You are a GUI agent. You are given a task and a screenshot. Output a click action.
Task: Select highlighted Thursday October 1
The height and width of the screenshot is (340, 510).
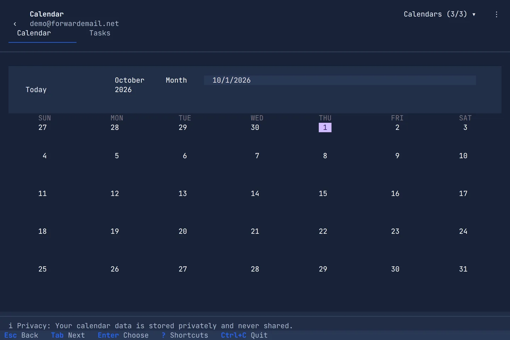[x=325, y=127]
